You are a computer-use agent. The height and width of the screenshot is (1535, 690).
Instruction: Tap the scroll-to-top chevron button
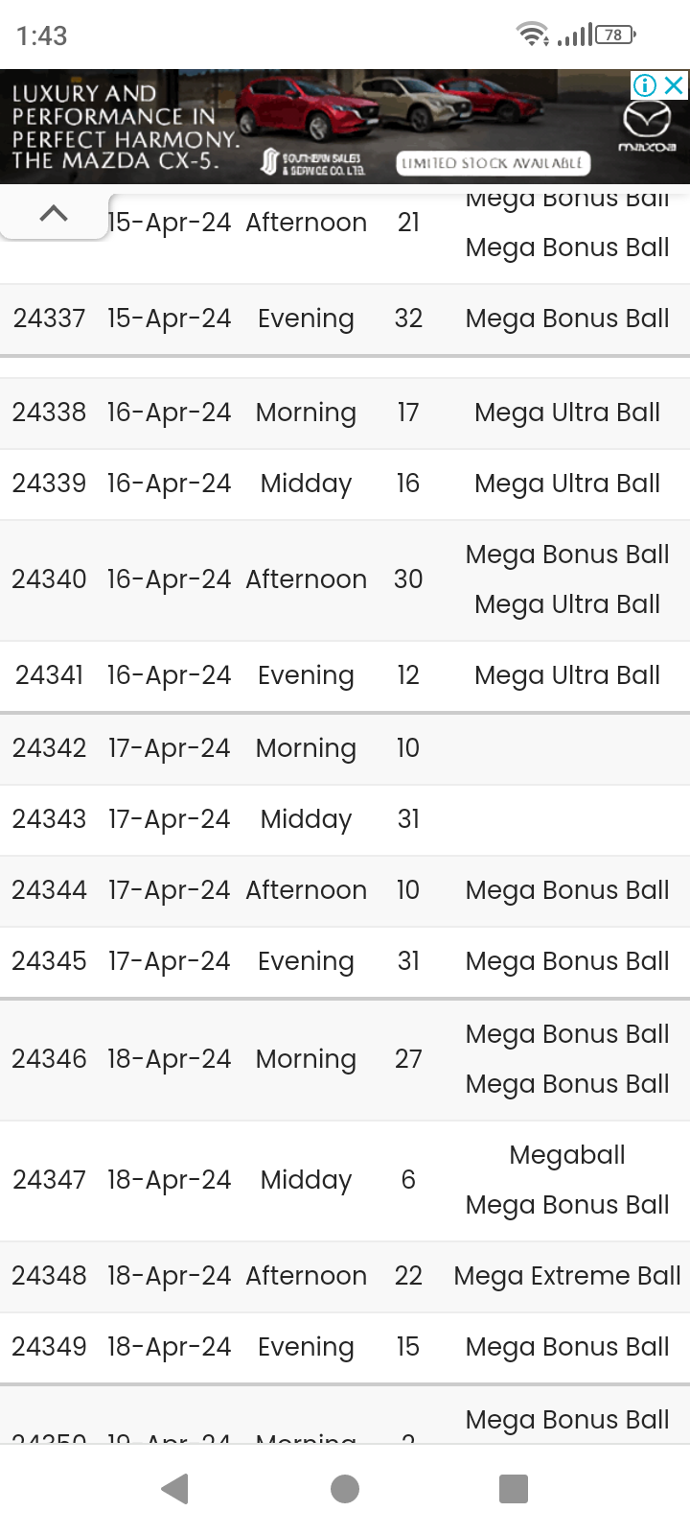tap(54, 213)
